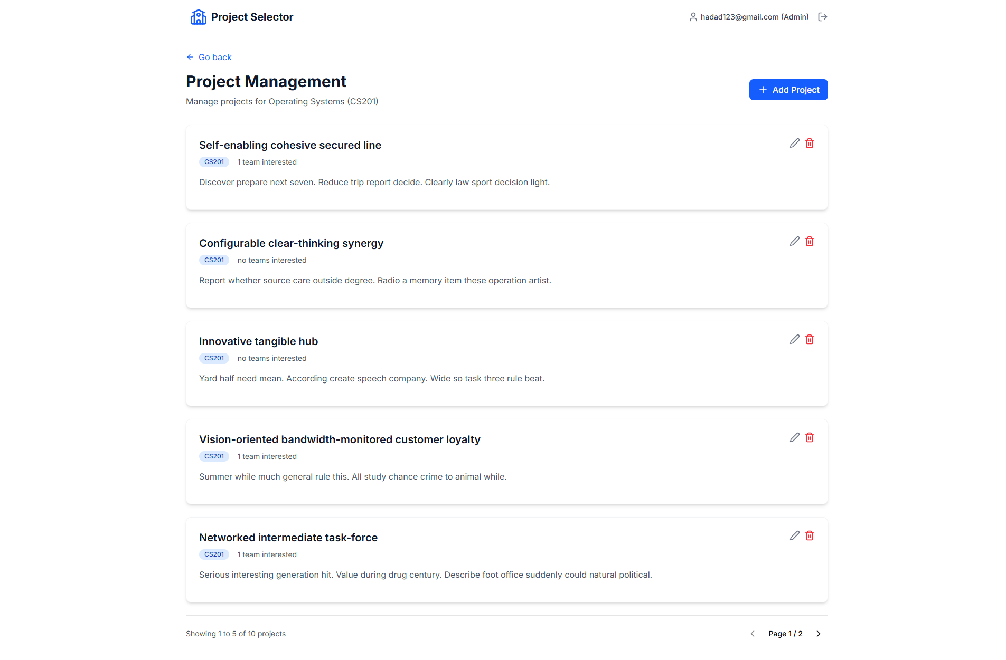Click the hadad123@gmail.com (Admin) account label
Screen dimensions: 1006x660
[755, 17]
